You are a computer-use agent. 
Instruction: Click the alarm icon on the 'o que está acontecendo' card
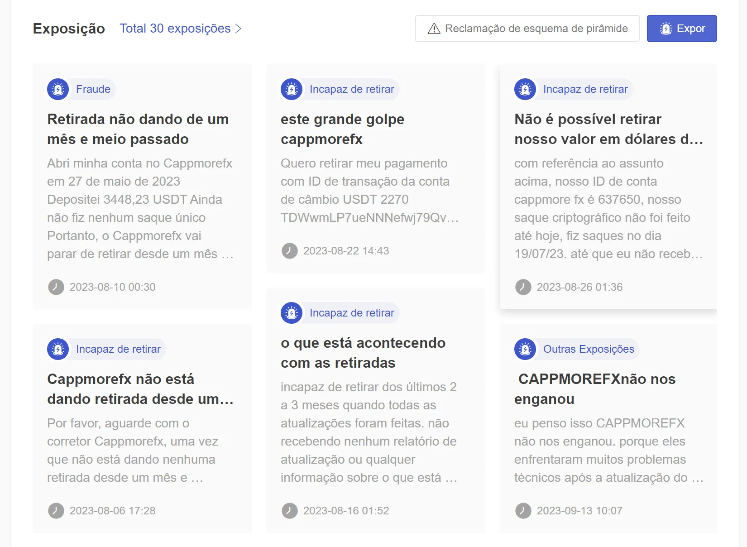[292, 313]
